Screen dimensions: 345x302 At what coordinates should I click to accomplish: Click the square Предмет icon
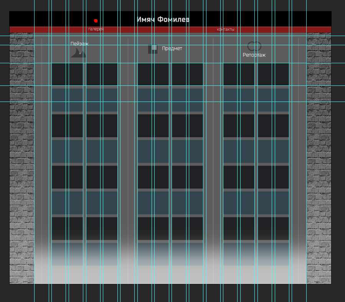coord(153,49)
